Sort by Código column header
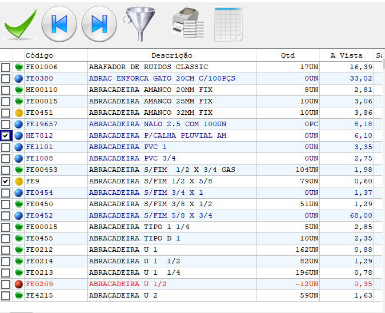 pos(39,55)
